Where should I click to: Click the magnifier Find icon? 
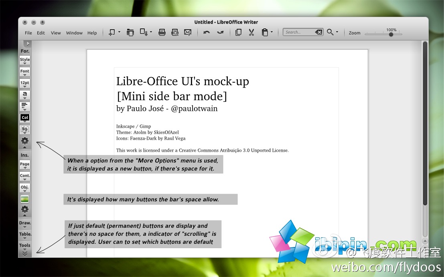click(330, 32)
